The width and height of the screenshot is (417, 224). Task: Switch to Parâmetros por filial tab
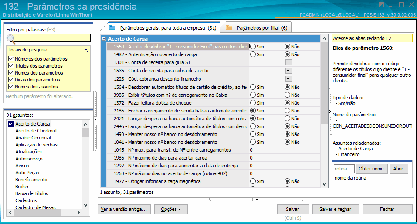pos(257,27)
